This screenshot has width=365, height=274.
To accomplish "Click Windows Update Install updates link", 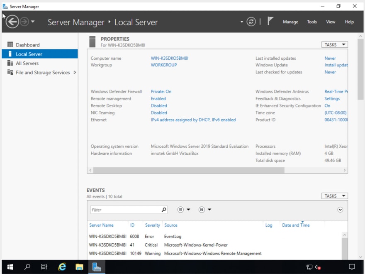I will point(336,65).
